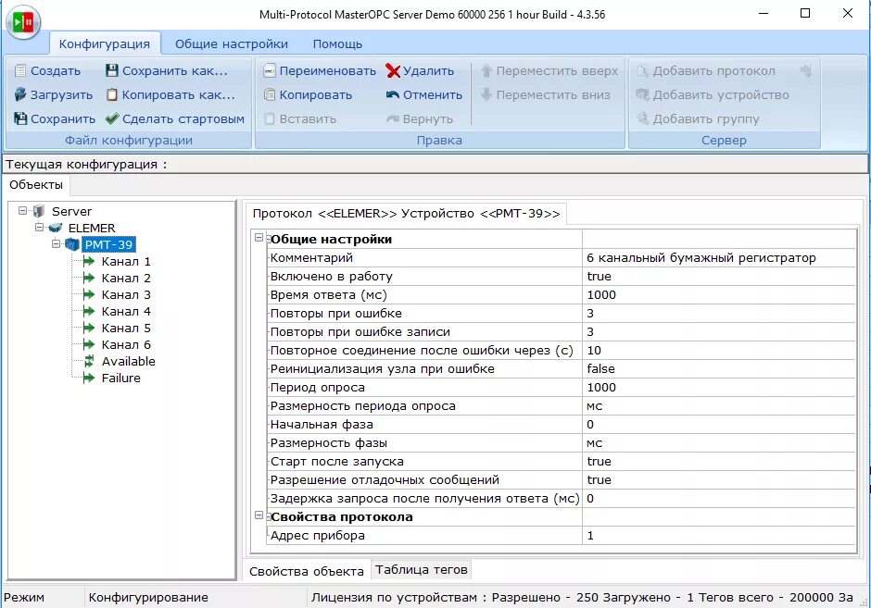Click the Сделать стартовым label
The width and height of the screenshot is (871, 608).
coord(183,118)
